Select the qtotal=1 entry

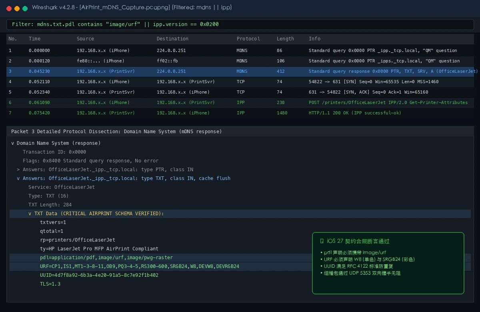[x=52, y=231]
